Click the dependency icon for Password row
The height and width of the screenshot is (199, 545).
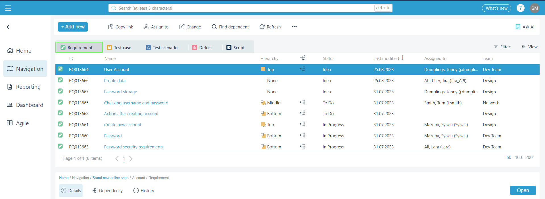point(302,135)
